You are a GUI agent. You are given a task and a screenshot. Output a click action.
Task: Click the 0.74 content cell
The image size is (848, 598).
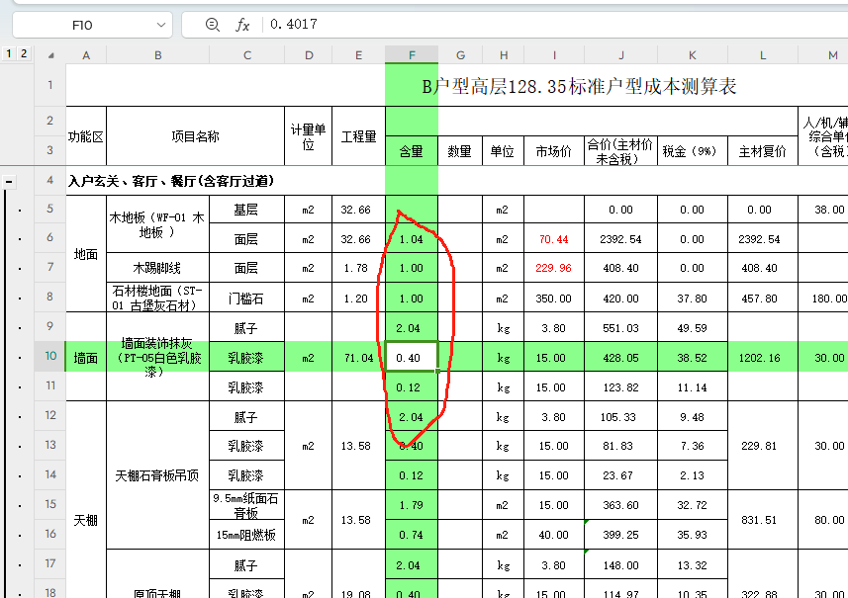point(412,535)
